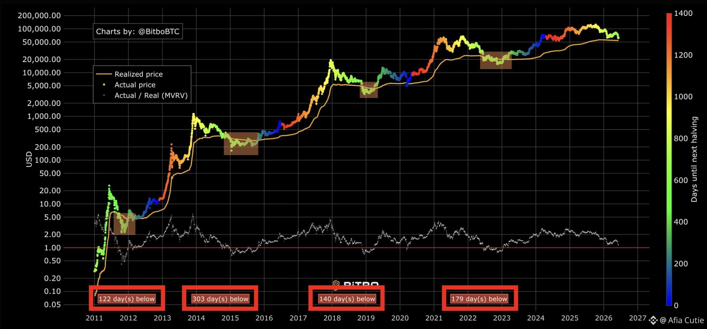Click the 800 colorbar tick label

click(681, 139)
